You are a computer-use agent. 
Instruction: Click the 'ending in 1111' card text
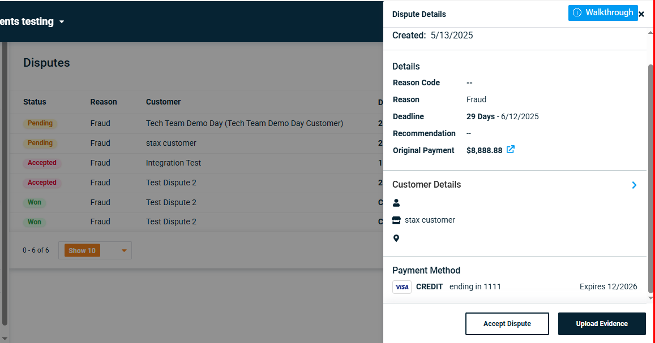pos(475,286)
